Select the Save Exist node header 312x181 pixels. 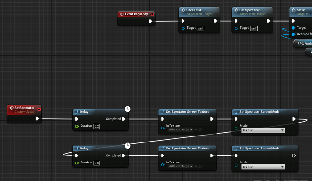point(199,12)
